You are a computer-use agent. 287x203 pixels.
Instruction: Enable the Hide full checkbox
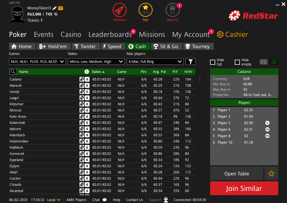[x=213, y=62]
